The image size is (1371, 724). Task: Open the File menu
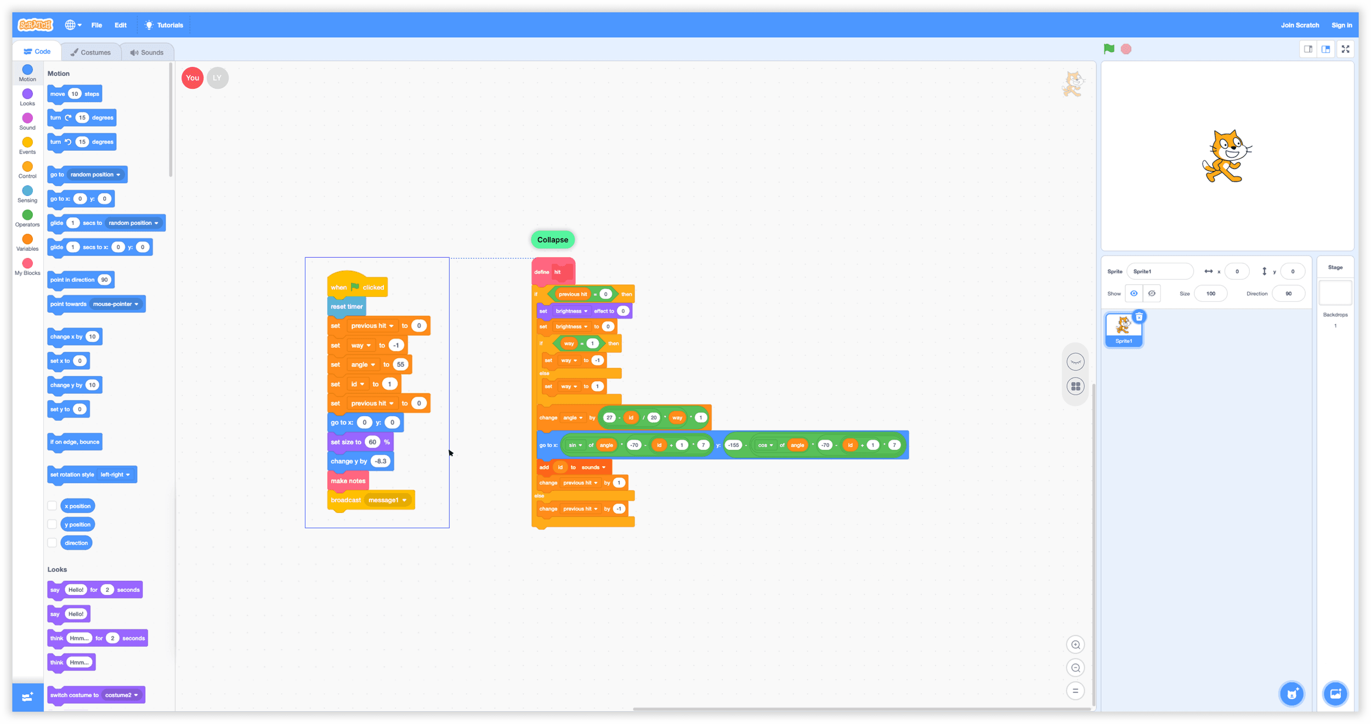click(97, 25)
